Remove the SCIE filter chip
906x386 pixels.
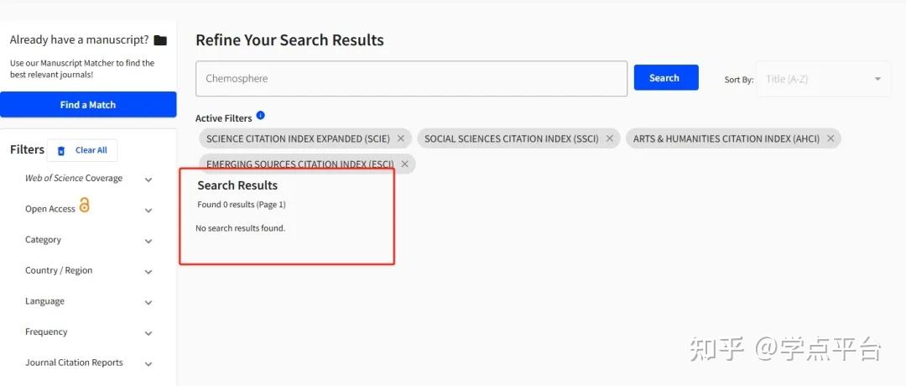(401, 138)
